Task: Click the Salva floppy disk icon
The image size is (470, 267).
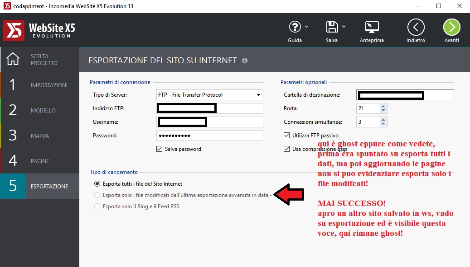Action: click(x=332, y=27)
